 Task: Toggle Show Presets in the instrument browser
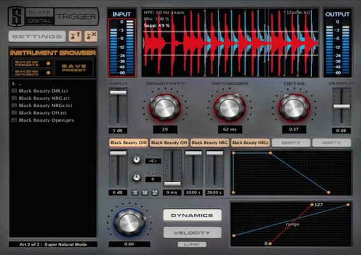(x=32, y=63)
